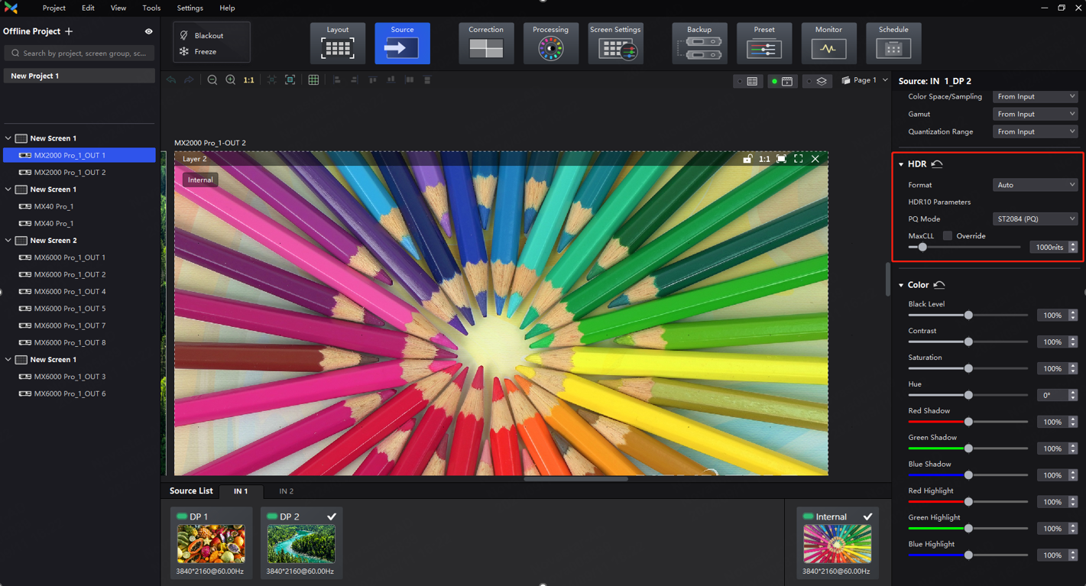Zoom out the canvas view
The width and height of the screenshot is (1086, 586).
[x=212, y=80]
